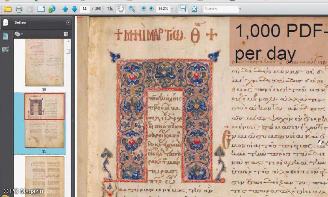Open the zoom percentage dropdown arrow
Image resolution: width=328 pixels, height=197 pixels.
(x=172, y=9)
